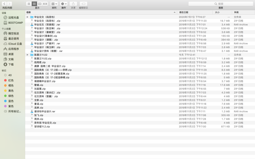
Task: Select the 红色 red tag
Action: point(9,80)
